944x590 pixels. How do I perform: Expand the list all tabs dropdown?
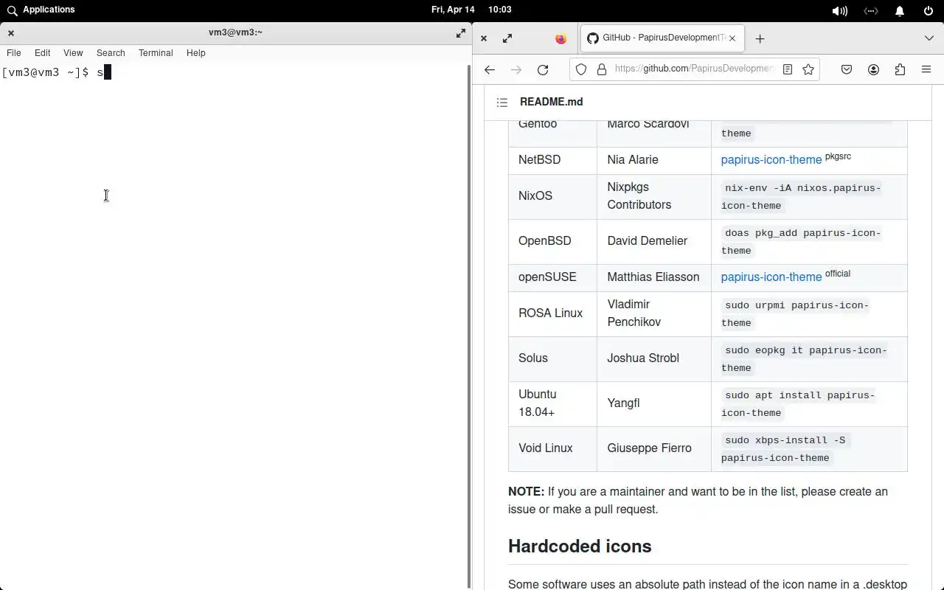(929, 38)
